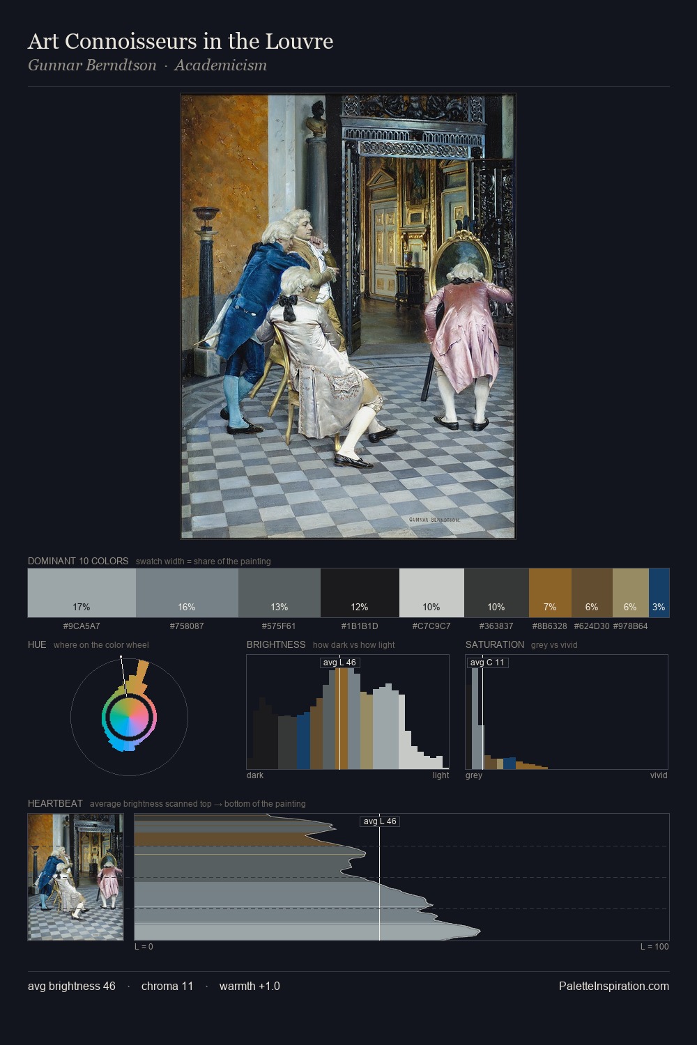Image resolution: width=697 pixels, height=1045 pixels.
Task: Choose the #624D30 dark brown swatch
Action: tap(592, 593)
